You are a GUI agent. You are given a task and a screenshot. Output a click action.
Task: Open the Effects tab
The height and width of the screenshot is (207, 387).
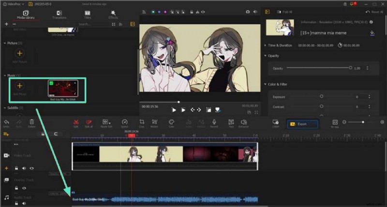[x=113, y=15]
